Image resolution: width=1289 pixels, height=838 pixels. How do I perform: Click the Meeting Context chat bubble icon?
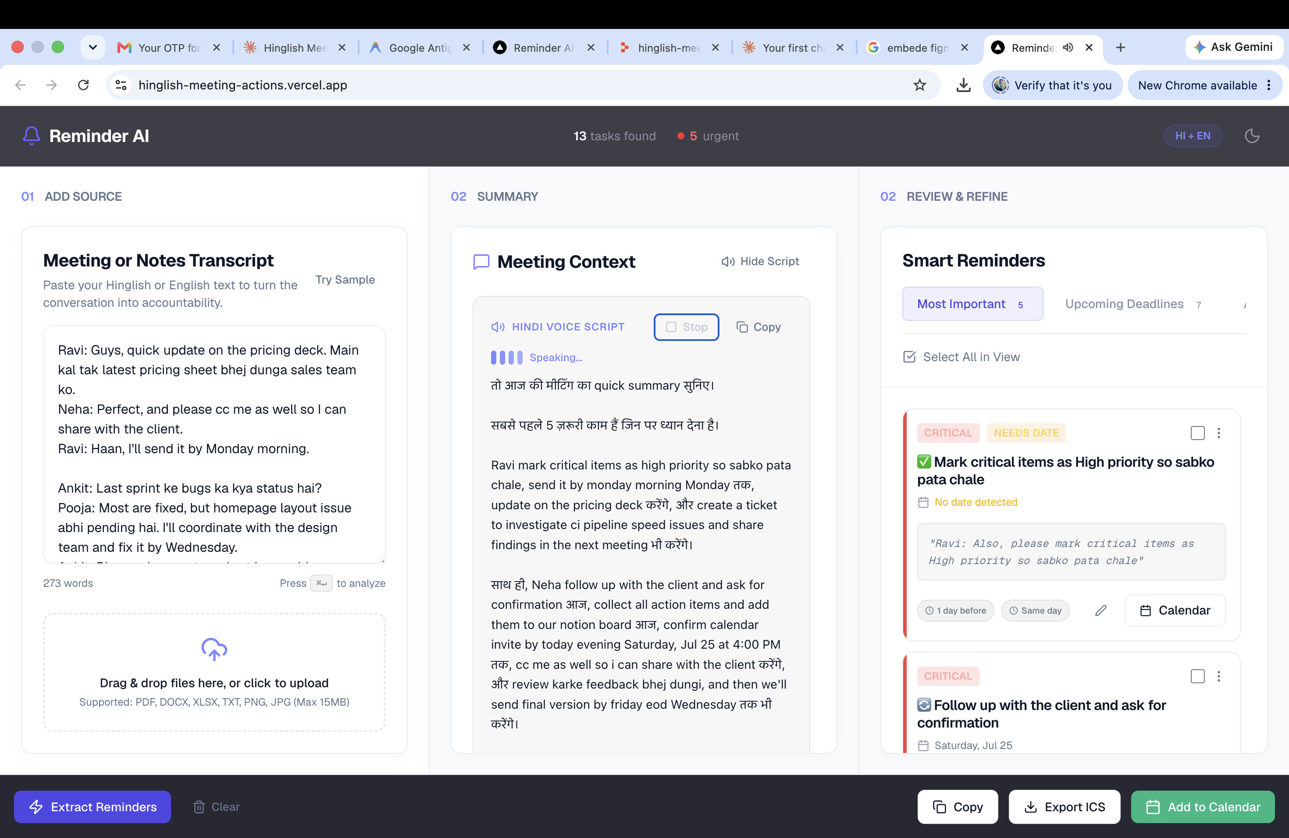[481, 262]
